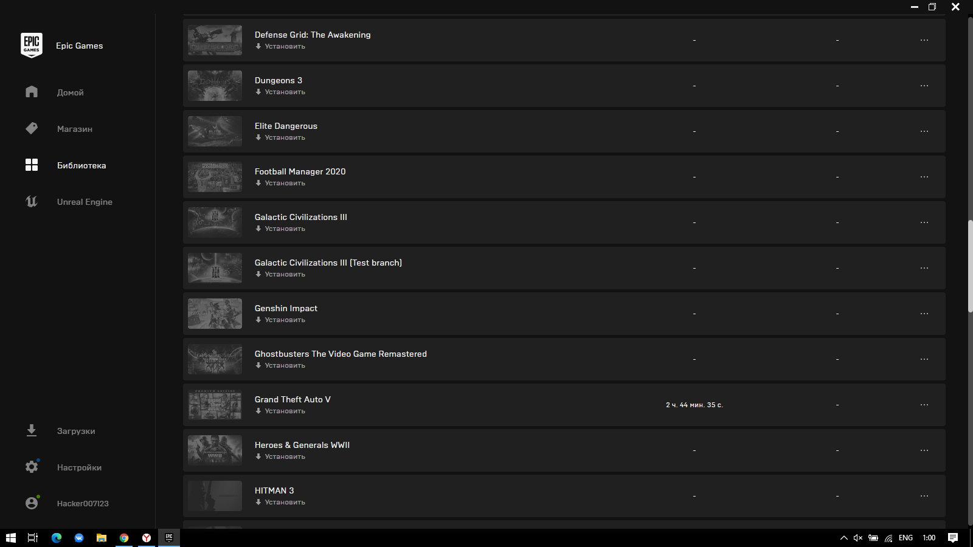Open the Загрузки downloads arrow icon

click(32, 430)
